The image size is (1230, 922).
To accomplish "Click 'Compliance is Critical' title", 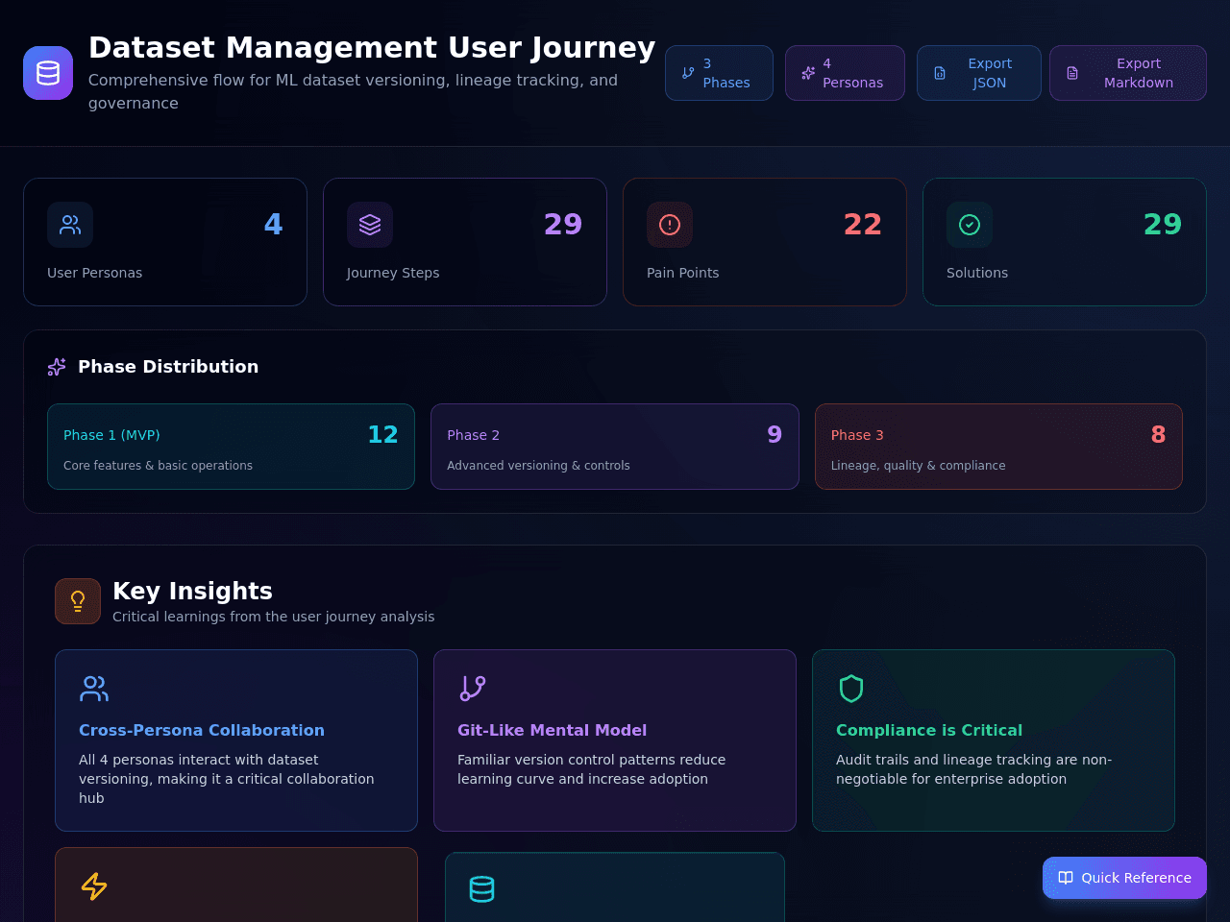I will (929, 730).
